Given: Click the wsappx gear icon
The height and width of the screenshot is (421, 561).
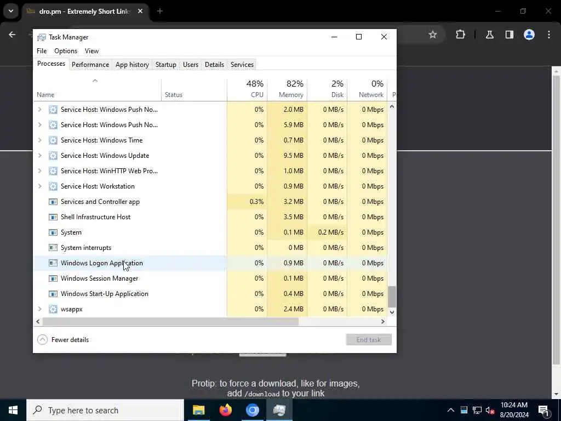Looking at the screenshot, I should pyautogui.click(x=53, y=309).
